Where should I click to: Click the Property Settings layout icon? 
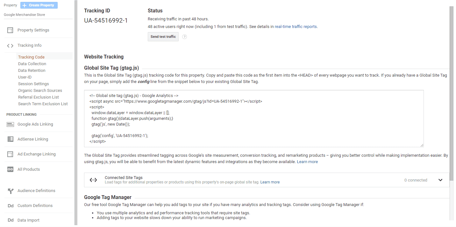[10, 30]
